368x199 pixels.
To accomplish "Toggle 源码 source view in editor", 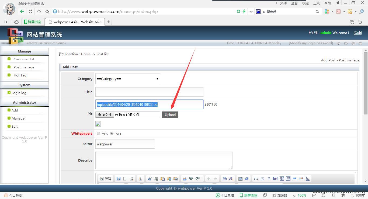I will (x=106, y=179).
